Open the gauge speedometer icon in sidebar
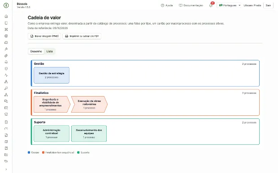 tap(6, 128)
